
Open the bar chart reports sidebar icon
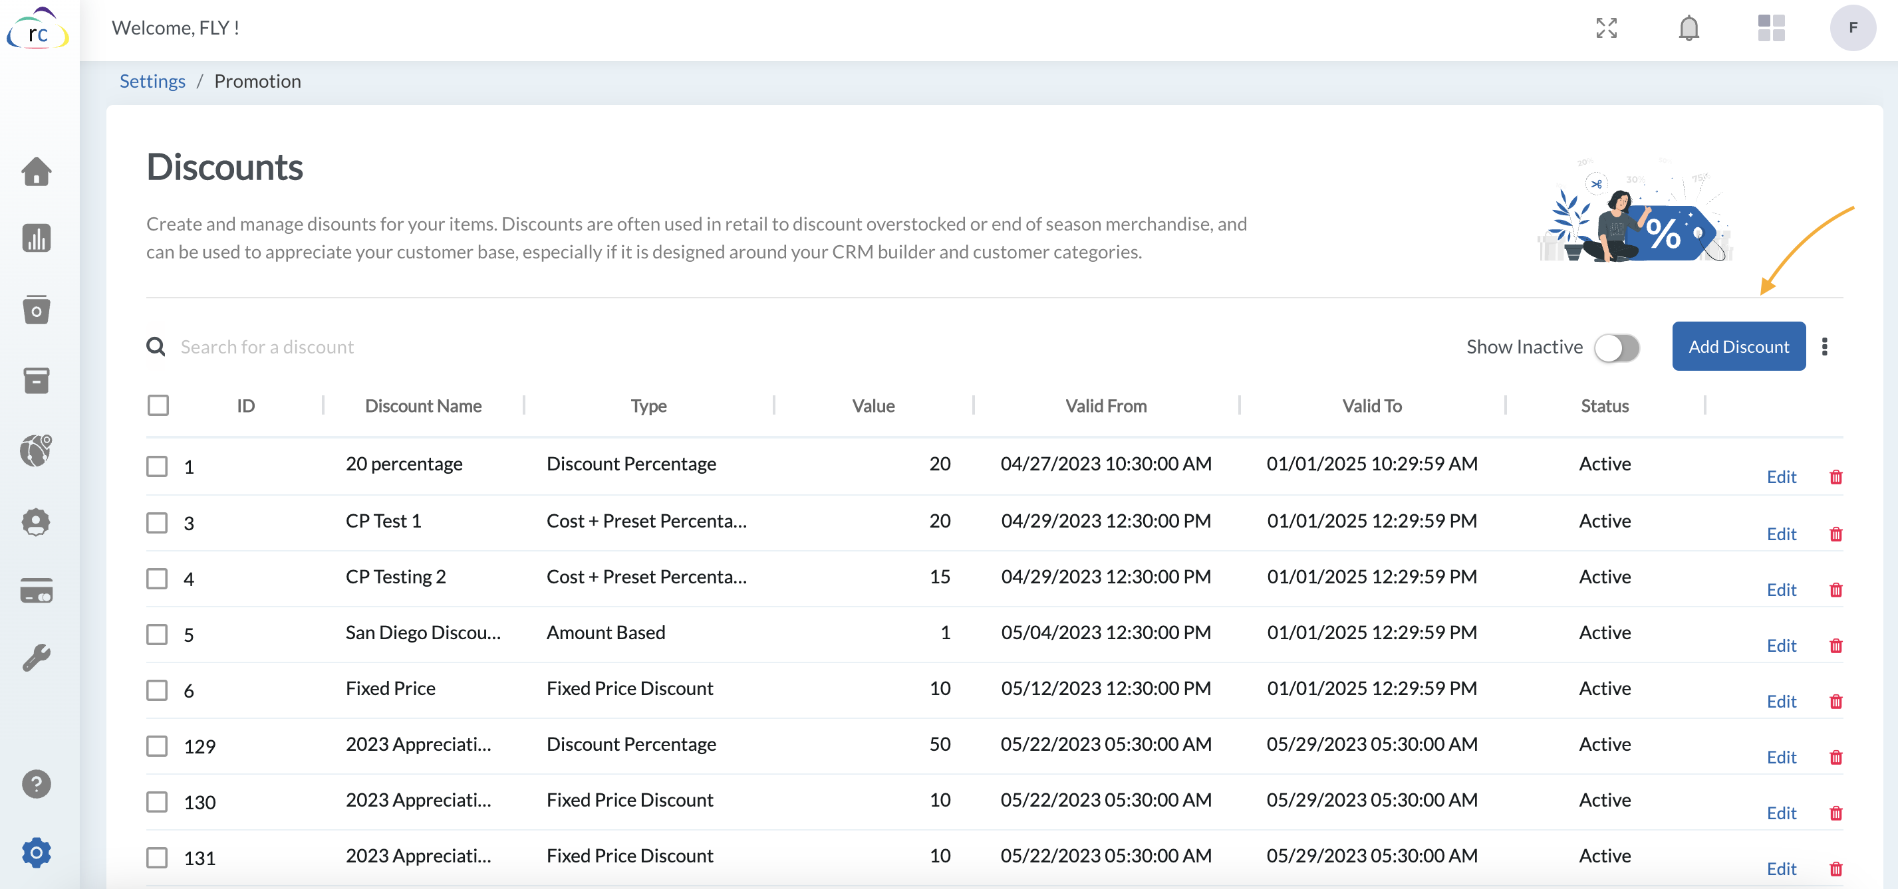click(x=36, y=239)
